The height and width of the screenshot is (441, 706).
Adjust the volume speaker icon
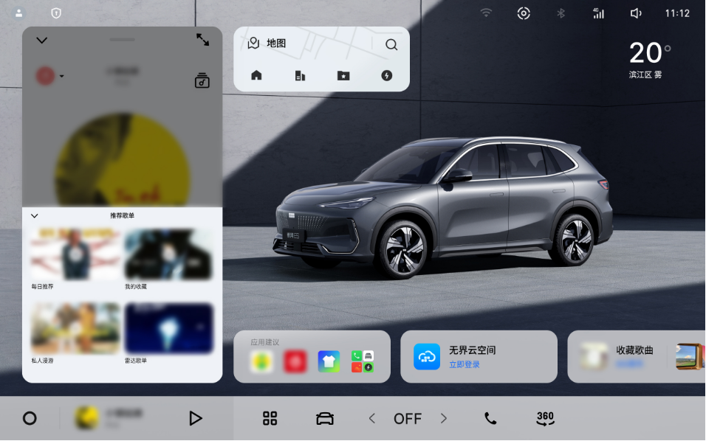click(635, 13)
